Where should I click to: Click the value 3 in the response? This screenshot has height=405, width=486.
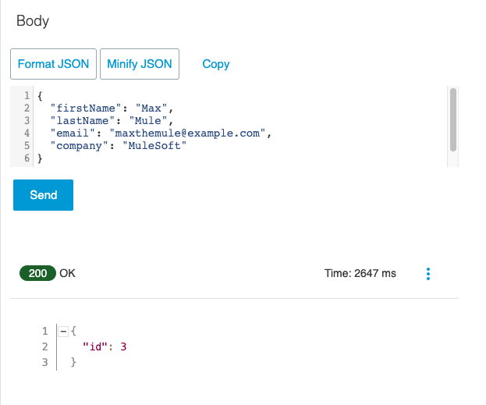(122, 346)
